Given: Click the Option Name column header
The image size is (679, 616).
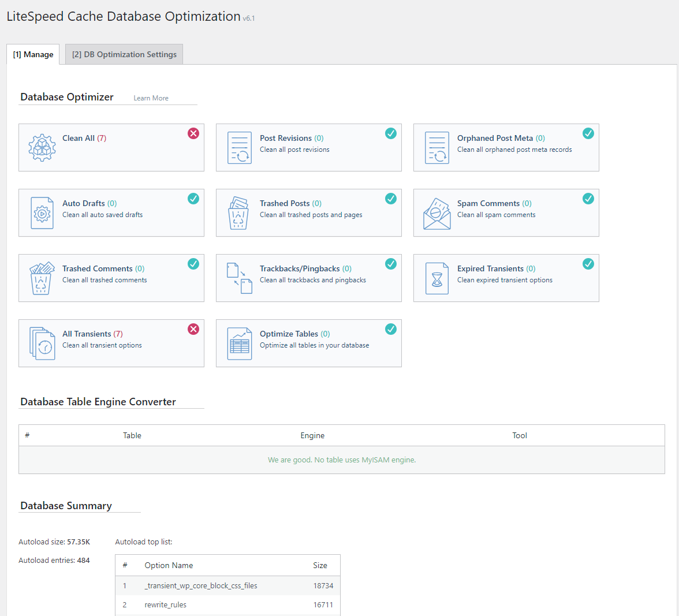Looking at the screenshot, I should [169, 565].
